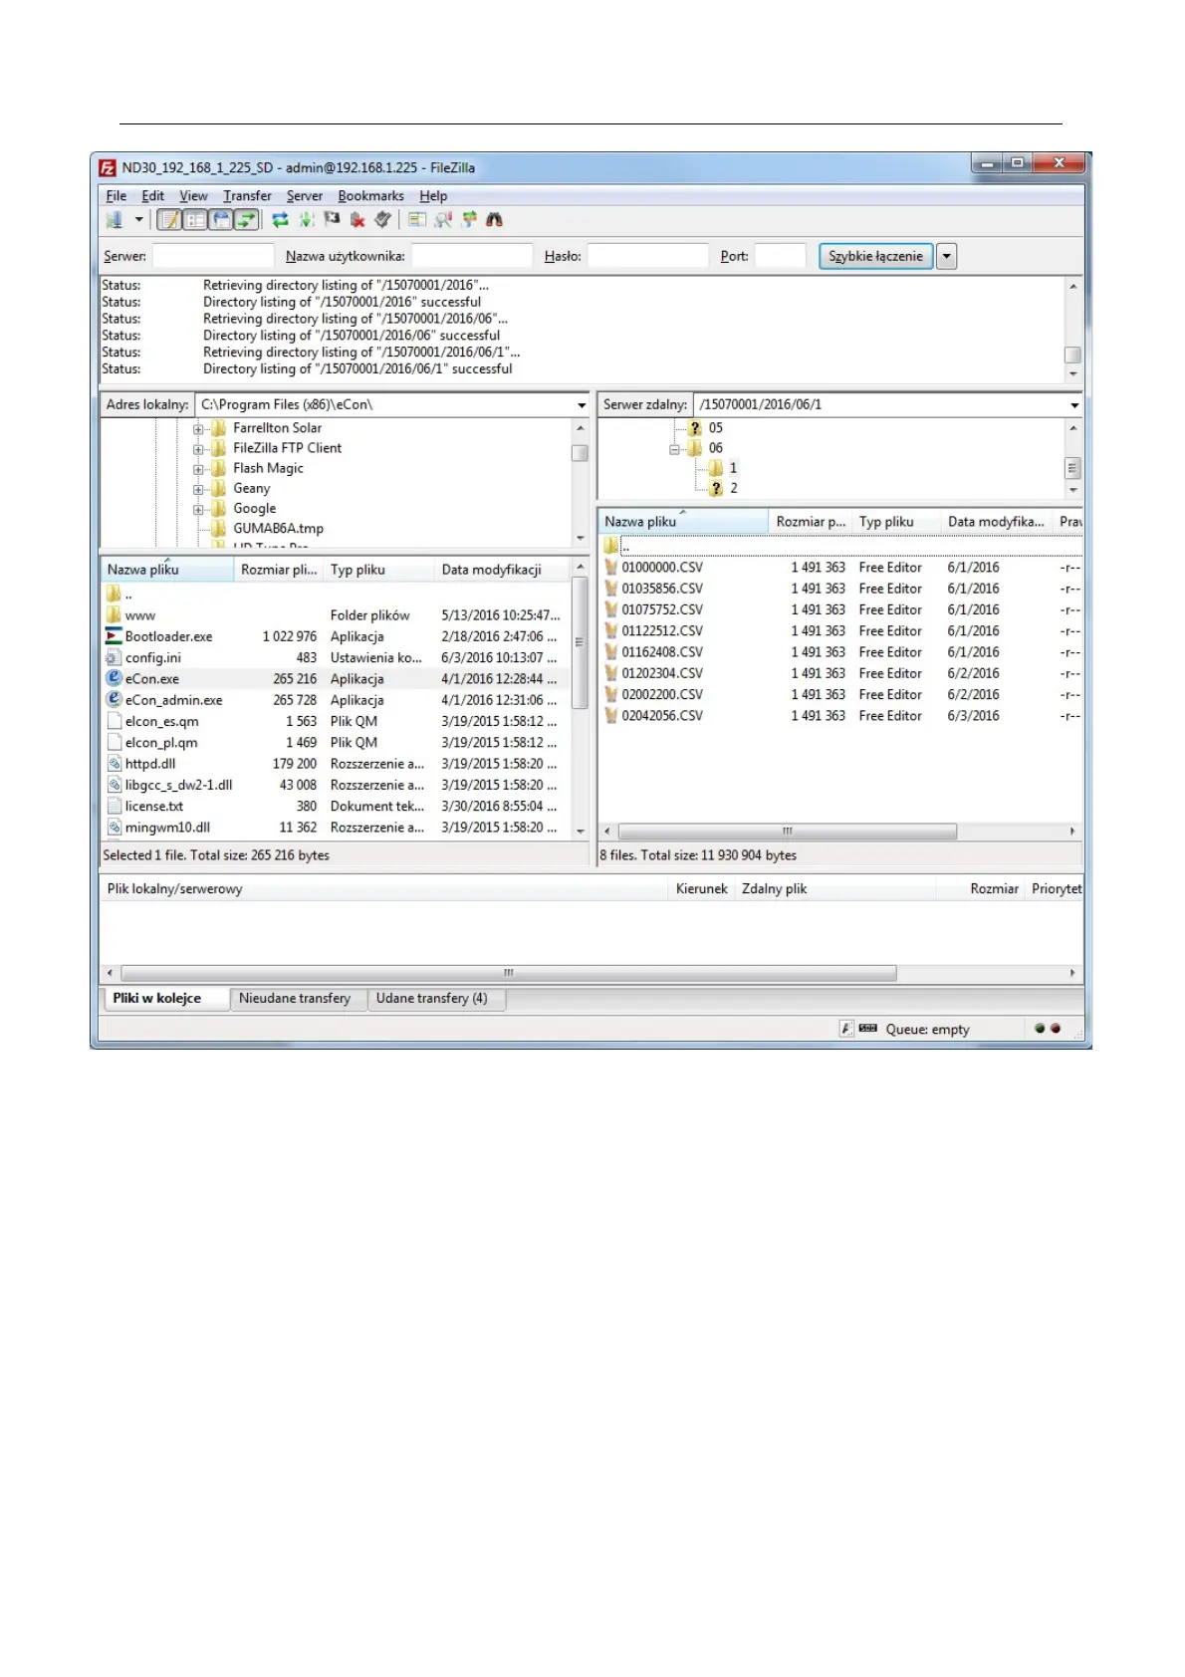This screenshot has width=1185, height=1677.
Task: Expand the Geany folder
Action: pos(198,489)
